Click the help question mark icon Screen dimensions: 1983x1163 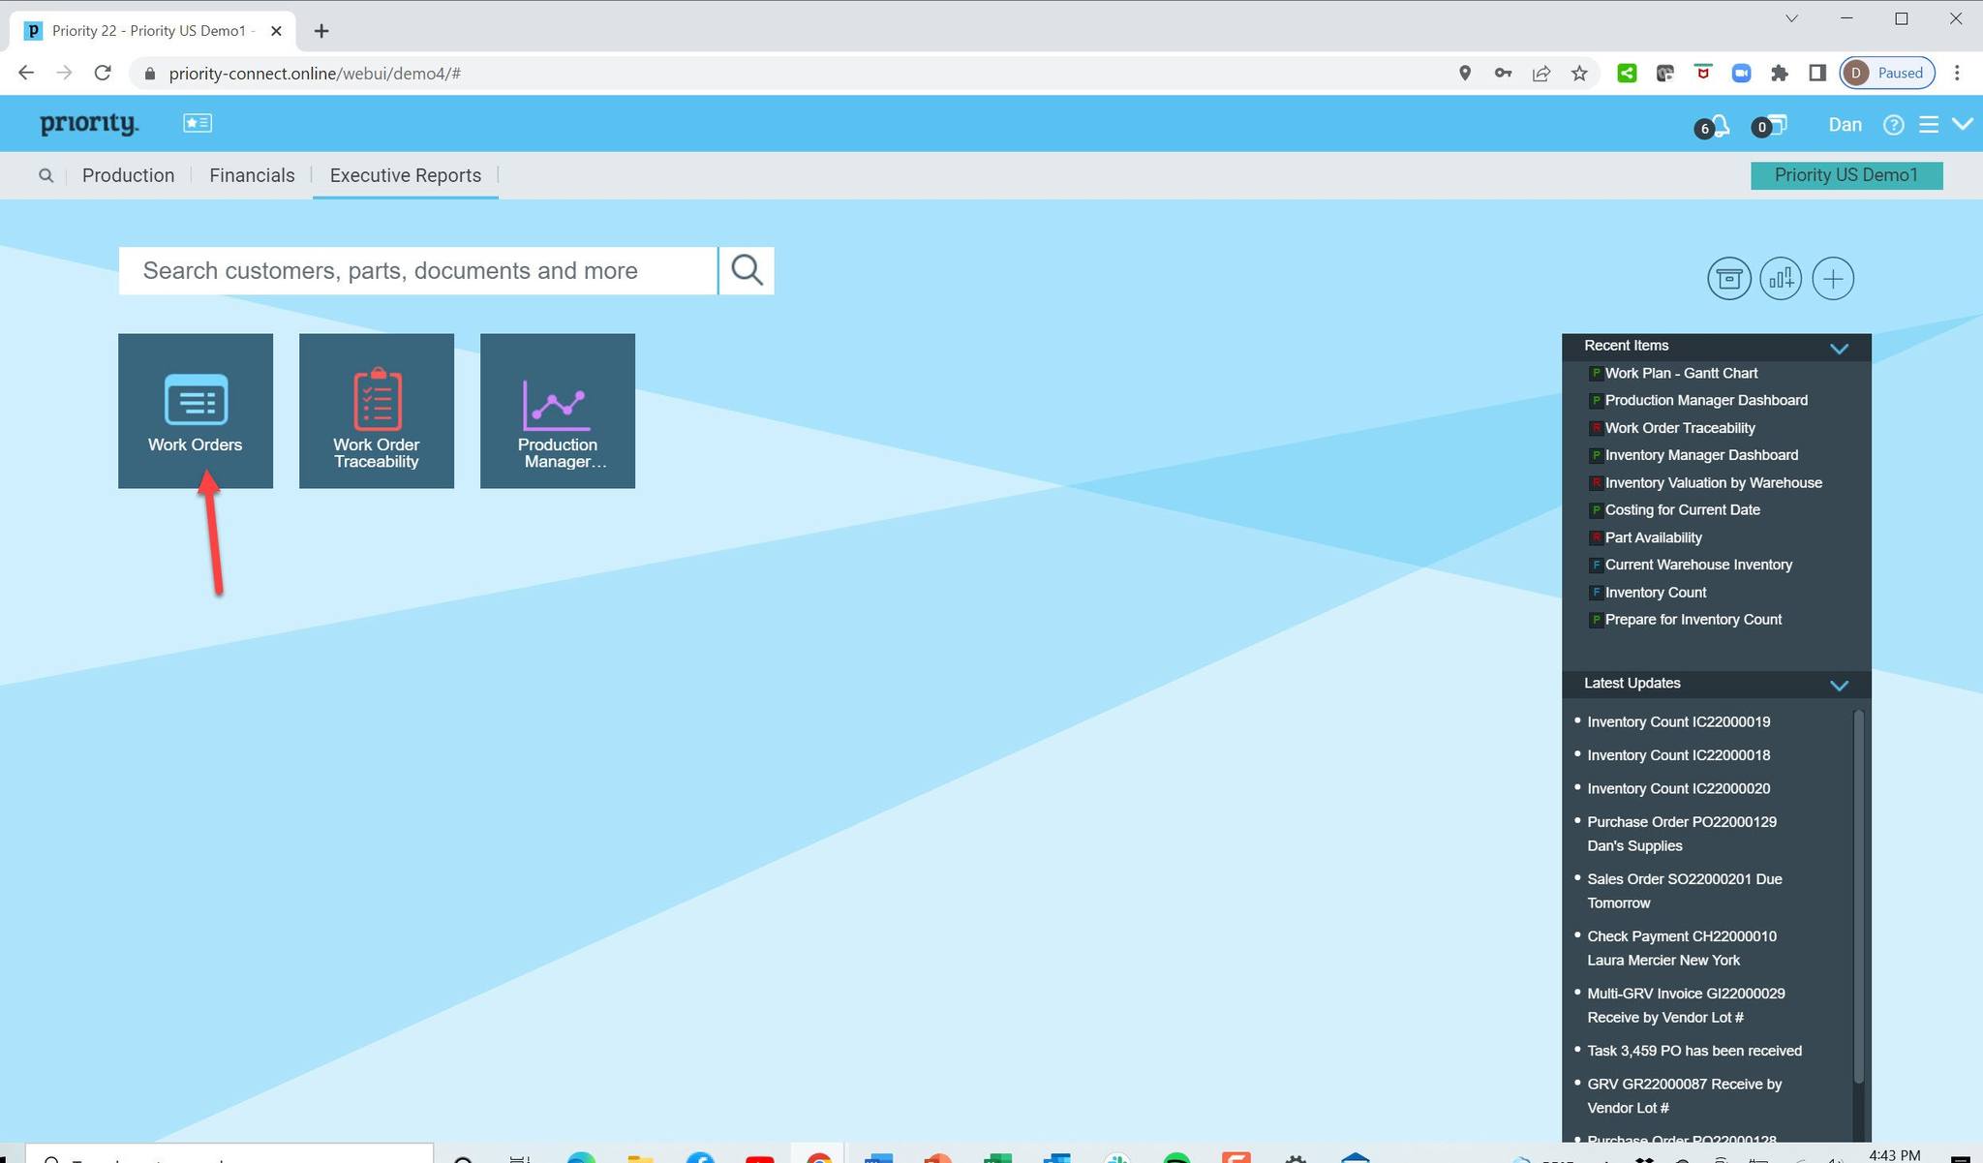tap(1894, 125)
